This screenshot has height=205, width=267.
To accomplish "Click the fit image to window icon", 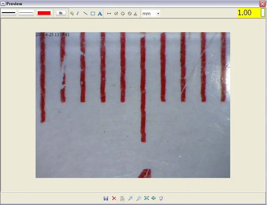I will (147, 198).
